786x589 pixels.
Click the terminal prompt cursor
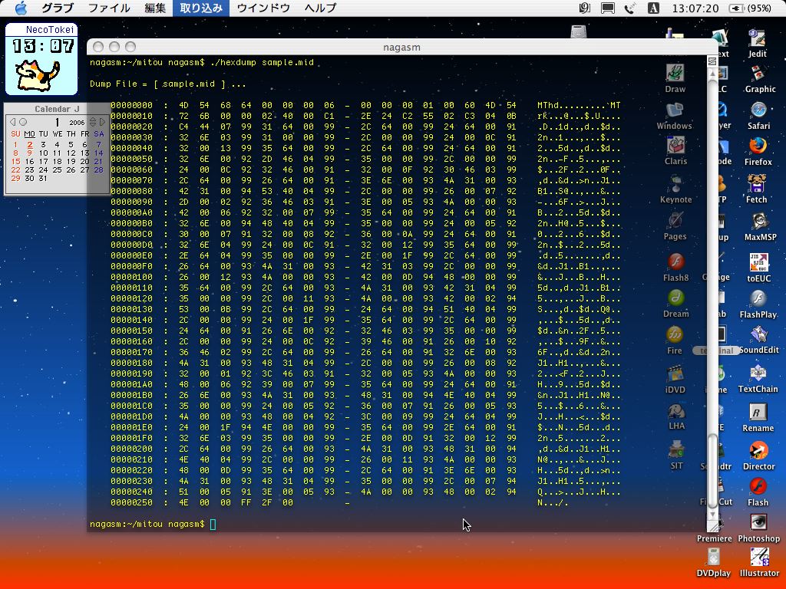point(213,524)
